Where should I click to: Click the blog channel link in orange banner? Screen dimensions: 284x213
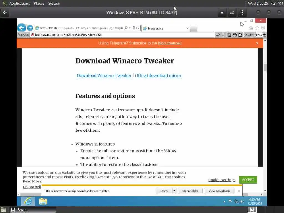(170, 43)
